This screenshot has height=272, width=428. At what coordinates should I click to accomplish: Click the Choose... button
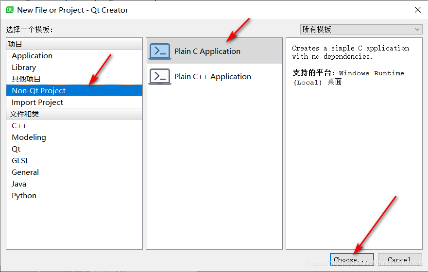point(352,260)
